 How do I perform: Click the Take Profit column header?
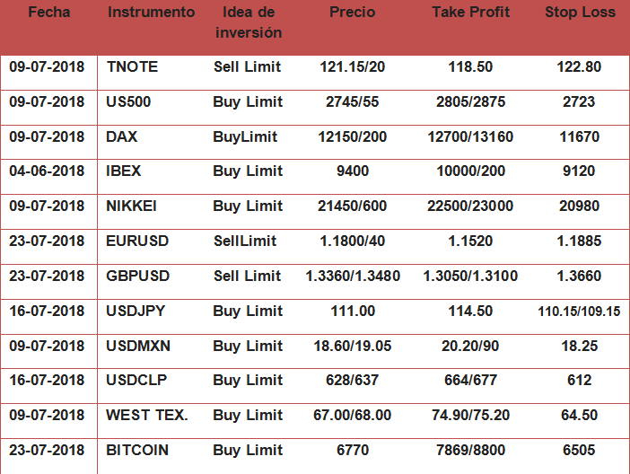(470, 13)
